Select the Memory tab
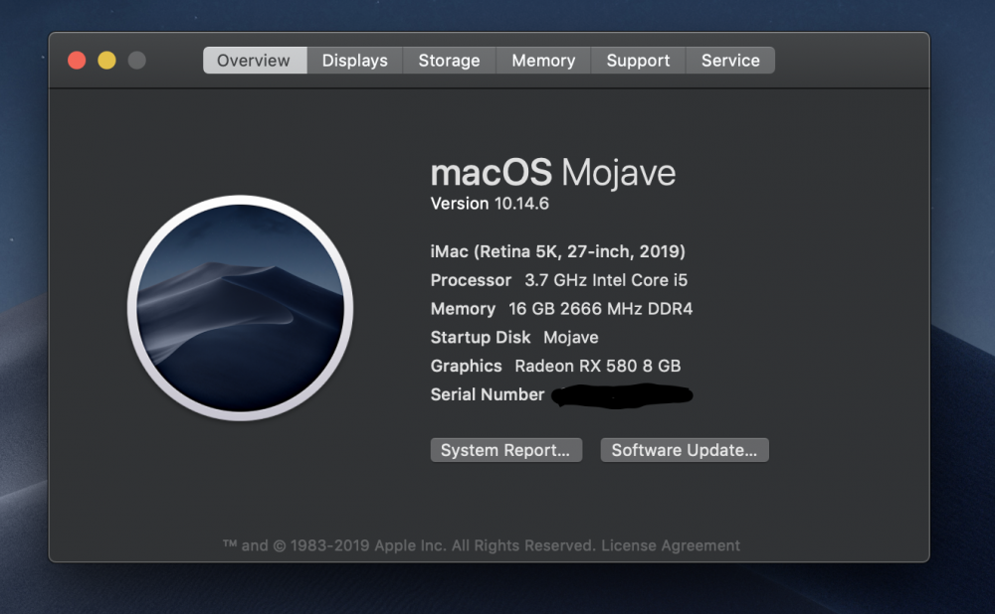The width and height of the screenshot is (995, 614). [x=543, y=61]
